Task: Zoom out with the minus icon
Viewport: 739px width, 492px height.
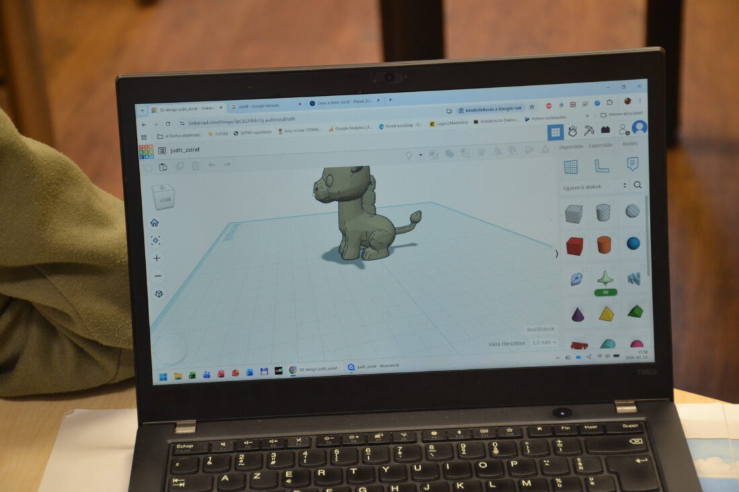Action: pyautogui.click(x=158, y=276)
